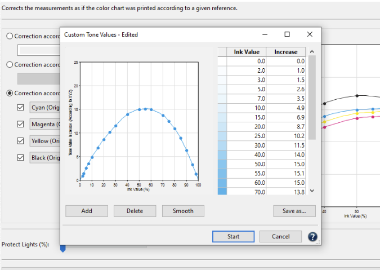Close the Custom Tone Values dialog

310,34
